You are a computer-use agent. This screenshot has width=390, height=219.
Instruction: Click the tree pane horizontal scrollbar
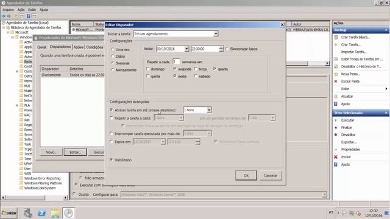(35, 197)
